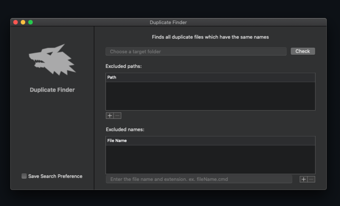340x206 pixels.
Task: Click the file name and extension input
Action: [x=199, y=179]
